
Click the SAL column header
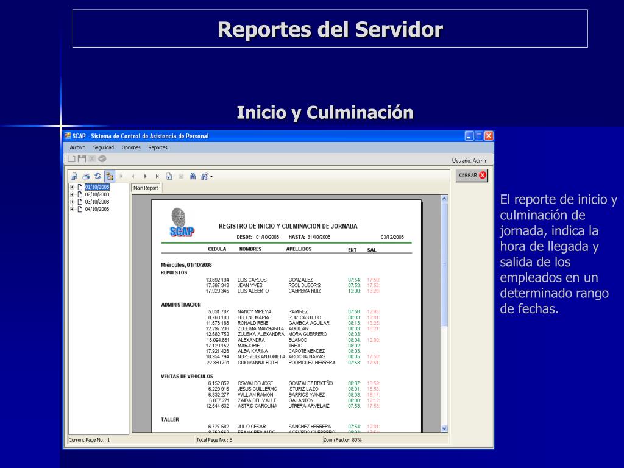click(372, 250)
